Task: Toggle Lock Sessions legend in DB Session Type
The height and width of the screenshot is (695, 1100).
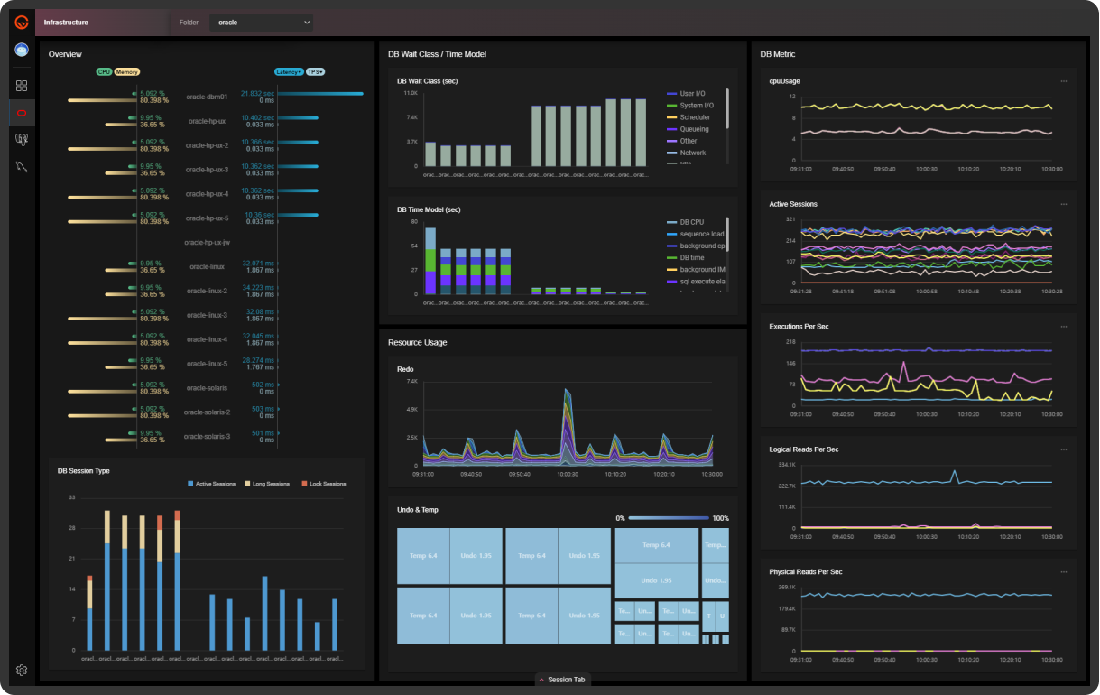Action: coord(324,484)
